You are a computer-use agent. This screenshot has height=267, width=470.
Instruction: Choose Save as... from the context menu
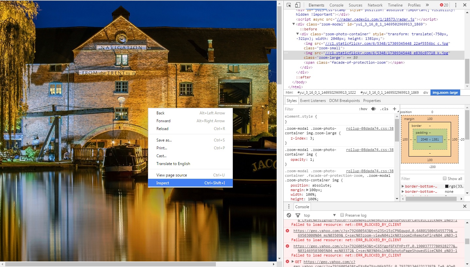coord(190,140)
